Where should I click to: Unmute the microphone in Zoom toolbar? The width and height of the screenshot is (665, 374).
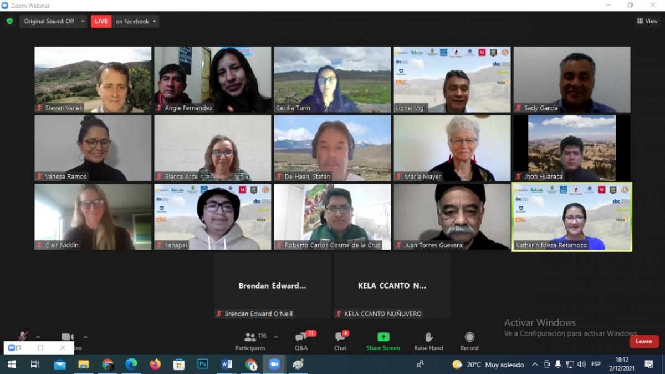[23, 337]
